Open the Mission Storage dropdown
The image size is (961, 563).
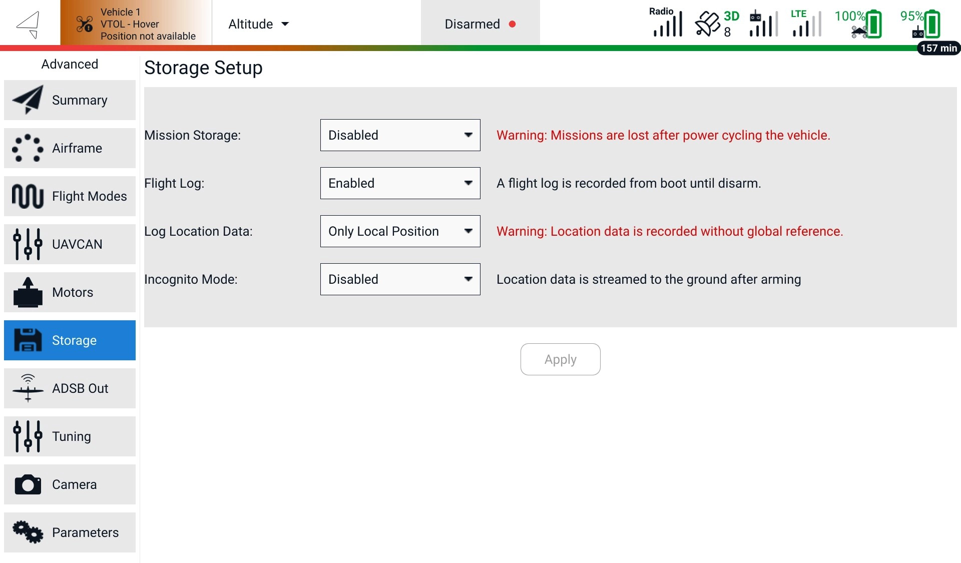[x=400, y=135]
